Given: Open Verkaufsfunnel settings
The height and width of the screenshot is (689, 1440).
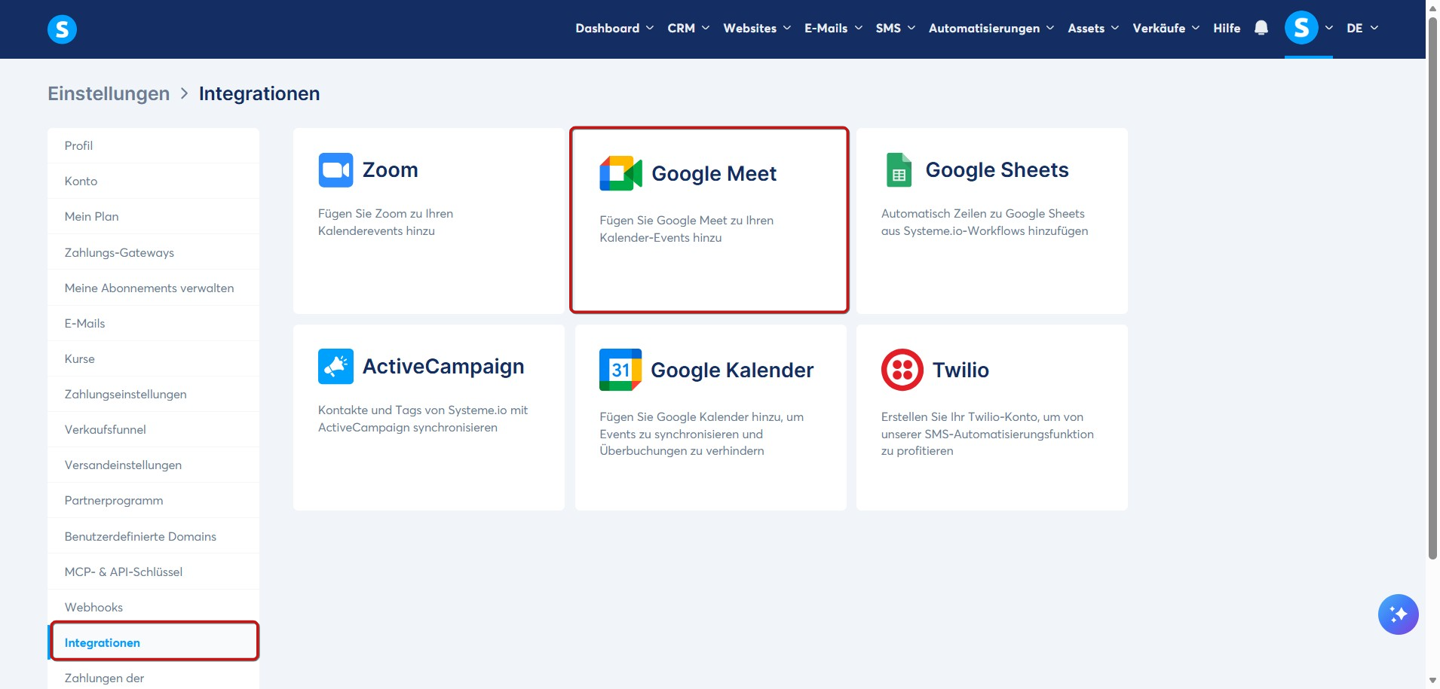Looking at the screenshot, I should coord(154,429).
